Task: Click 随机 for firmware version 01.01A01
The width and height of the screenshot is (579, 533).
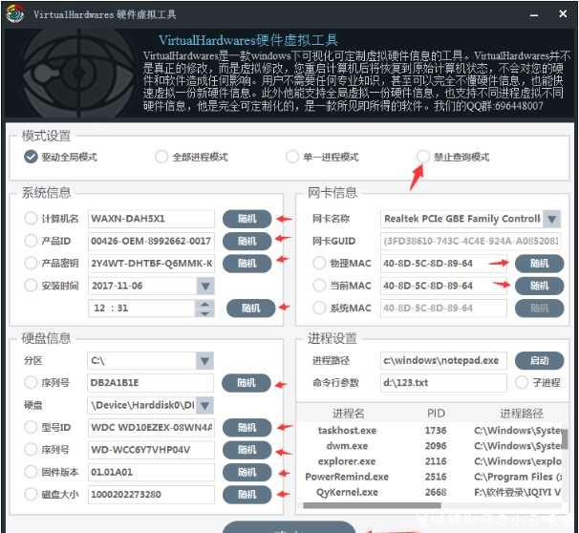Action: (247, 472)
